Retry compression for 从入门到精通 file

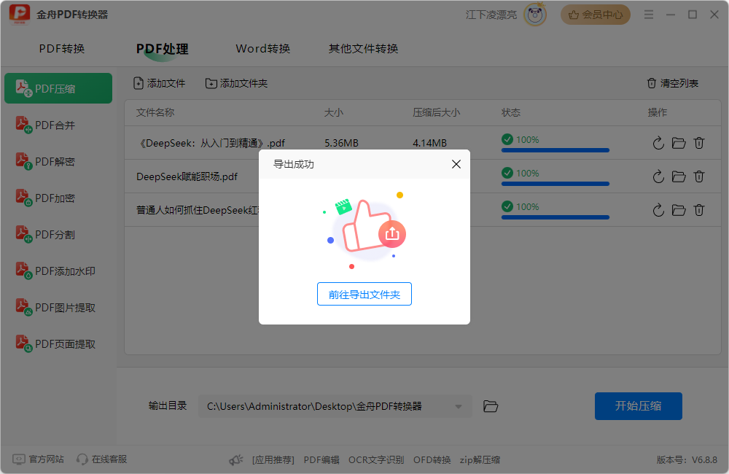pos(658,143)
